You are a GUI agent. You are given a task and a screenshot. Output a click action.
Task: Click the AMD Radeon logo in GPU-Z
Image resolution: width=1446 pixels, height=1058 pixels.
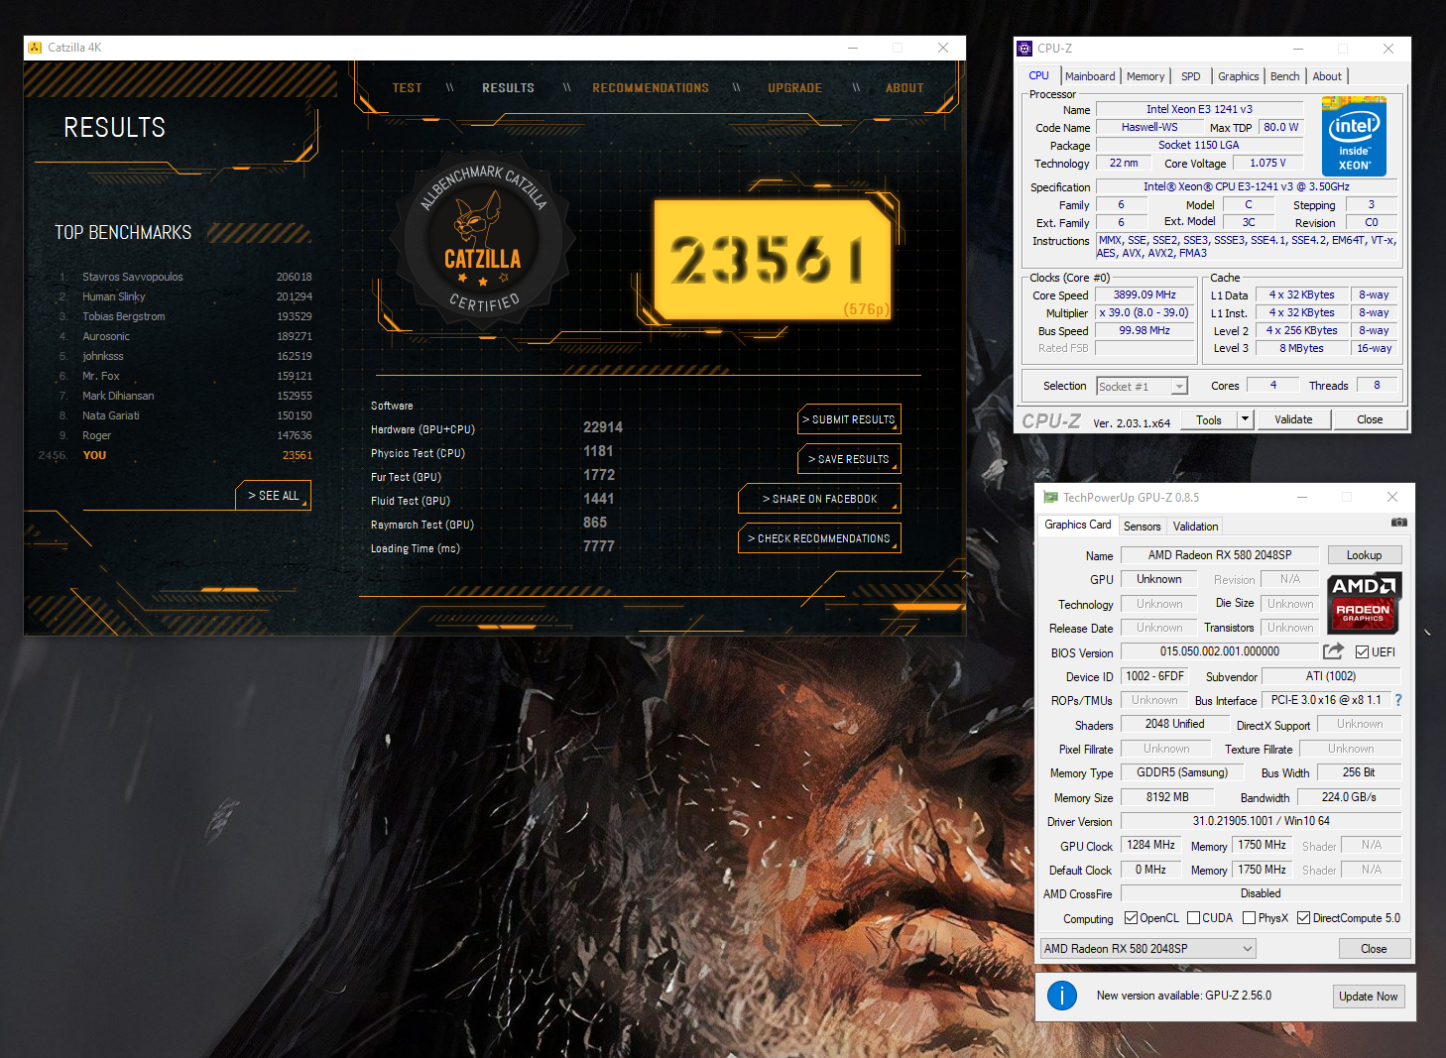[1364, 602]
